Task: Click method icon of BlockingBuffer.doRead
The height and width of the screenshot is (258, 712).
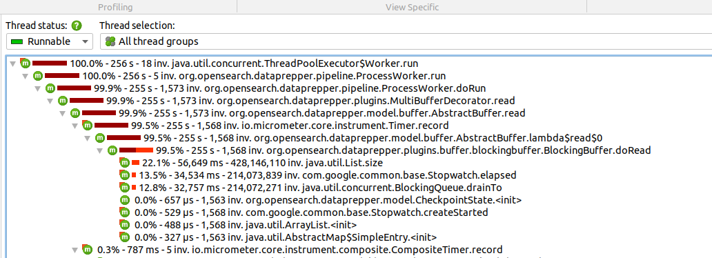Action: coord(112,150)
